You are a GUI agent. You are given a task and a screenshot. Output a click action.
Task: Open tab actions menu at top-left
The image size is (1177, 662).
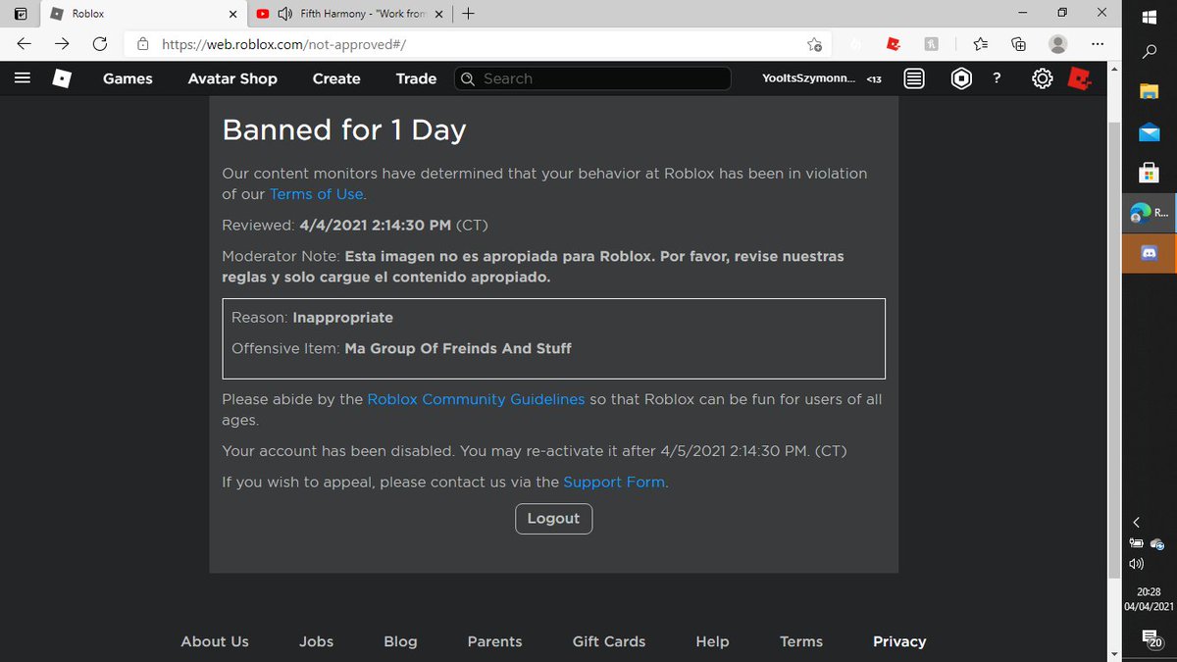pos(21,14)
